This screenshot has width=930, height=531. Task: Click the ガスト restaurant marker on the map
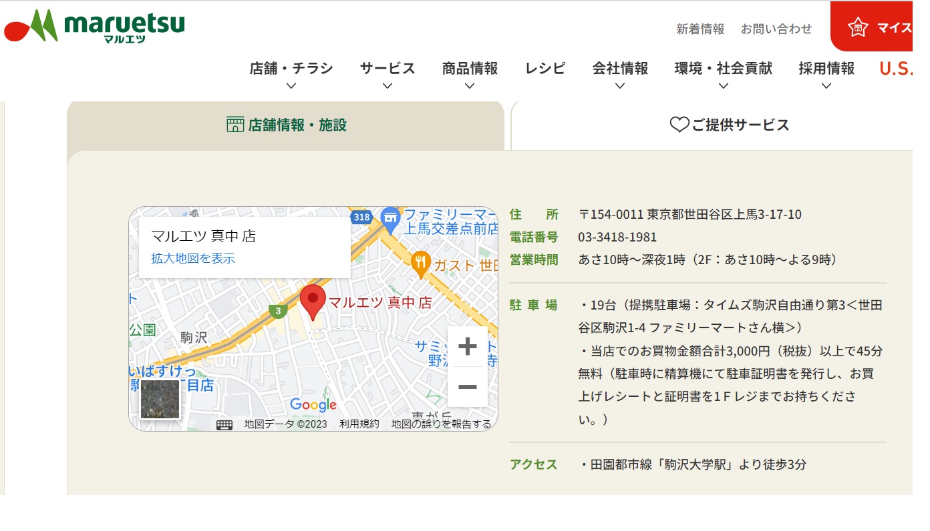[421, 265]
